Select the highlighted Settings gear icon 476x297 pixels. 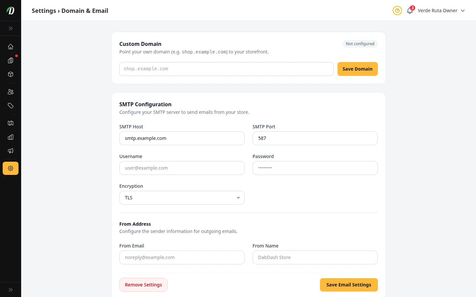click(11, 168)
